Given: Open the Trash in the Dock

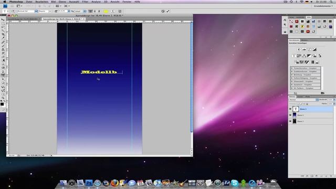Looking at the screenshot, I should pos(273,183).
